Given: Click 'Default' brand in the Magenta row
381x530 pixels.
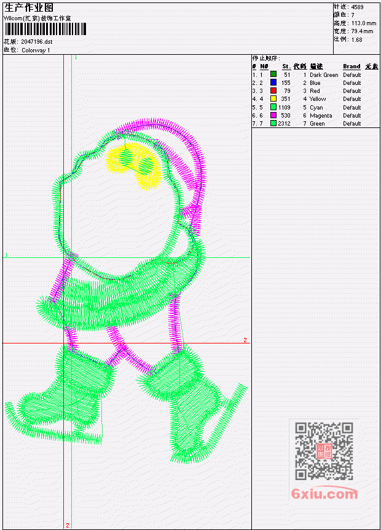Looking at the screenshot, I should pyautogui.click(x=352, y=116).
